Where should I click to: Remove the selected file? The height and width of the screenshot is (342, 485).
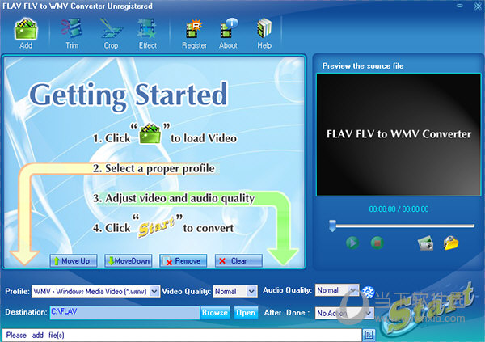(183, 261)
